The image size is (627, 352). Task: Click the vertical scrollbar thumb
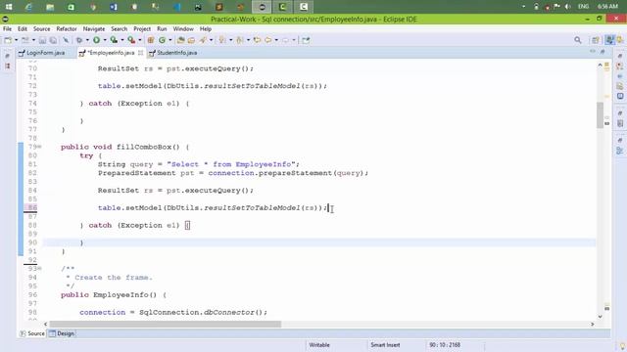(x=600, y=115)
